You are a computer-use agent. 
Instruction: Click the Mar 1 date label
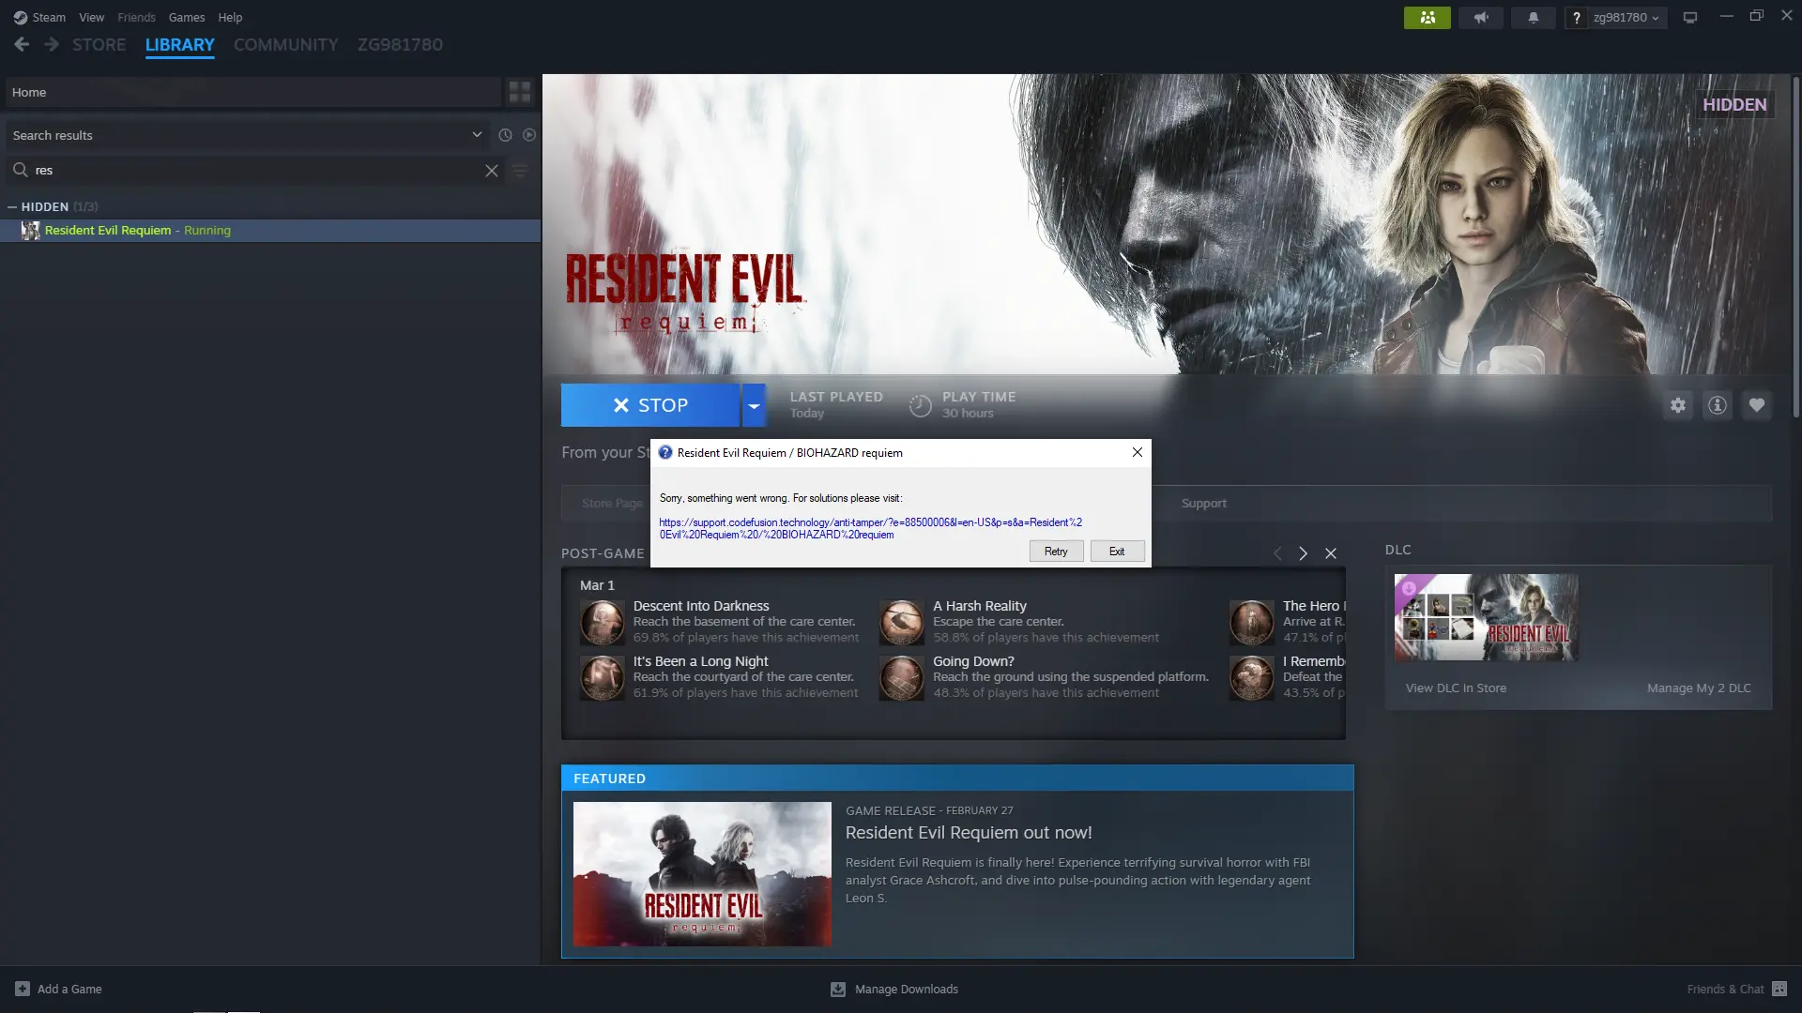pyautogui.click(x=597, y=585)
